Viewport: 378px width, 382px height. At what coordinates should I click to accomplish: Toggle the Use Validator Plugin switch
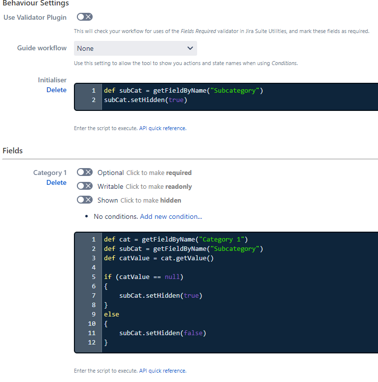(x=84, y=17)
